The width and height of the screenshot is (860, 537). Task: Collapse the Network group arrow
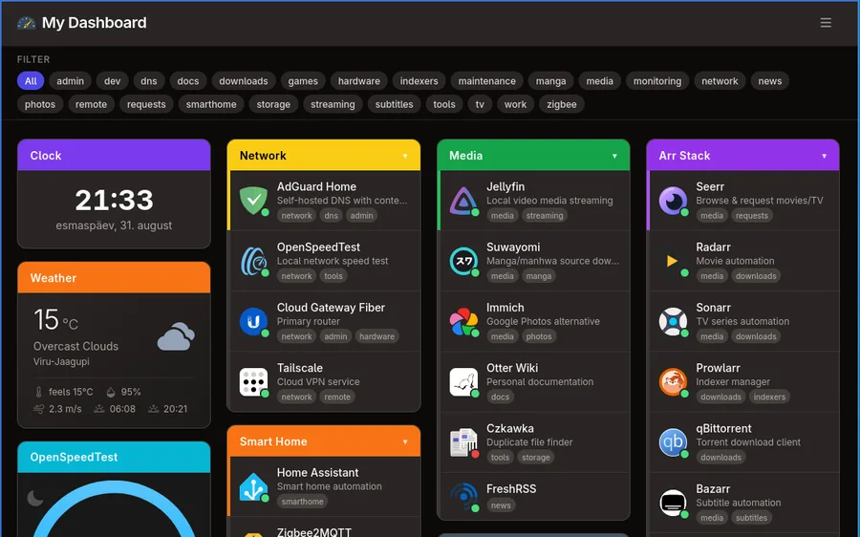405,156
